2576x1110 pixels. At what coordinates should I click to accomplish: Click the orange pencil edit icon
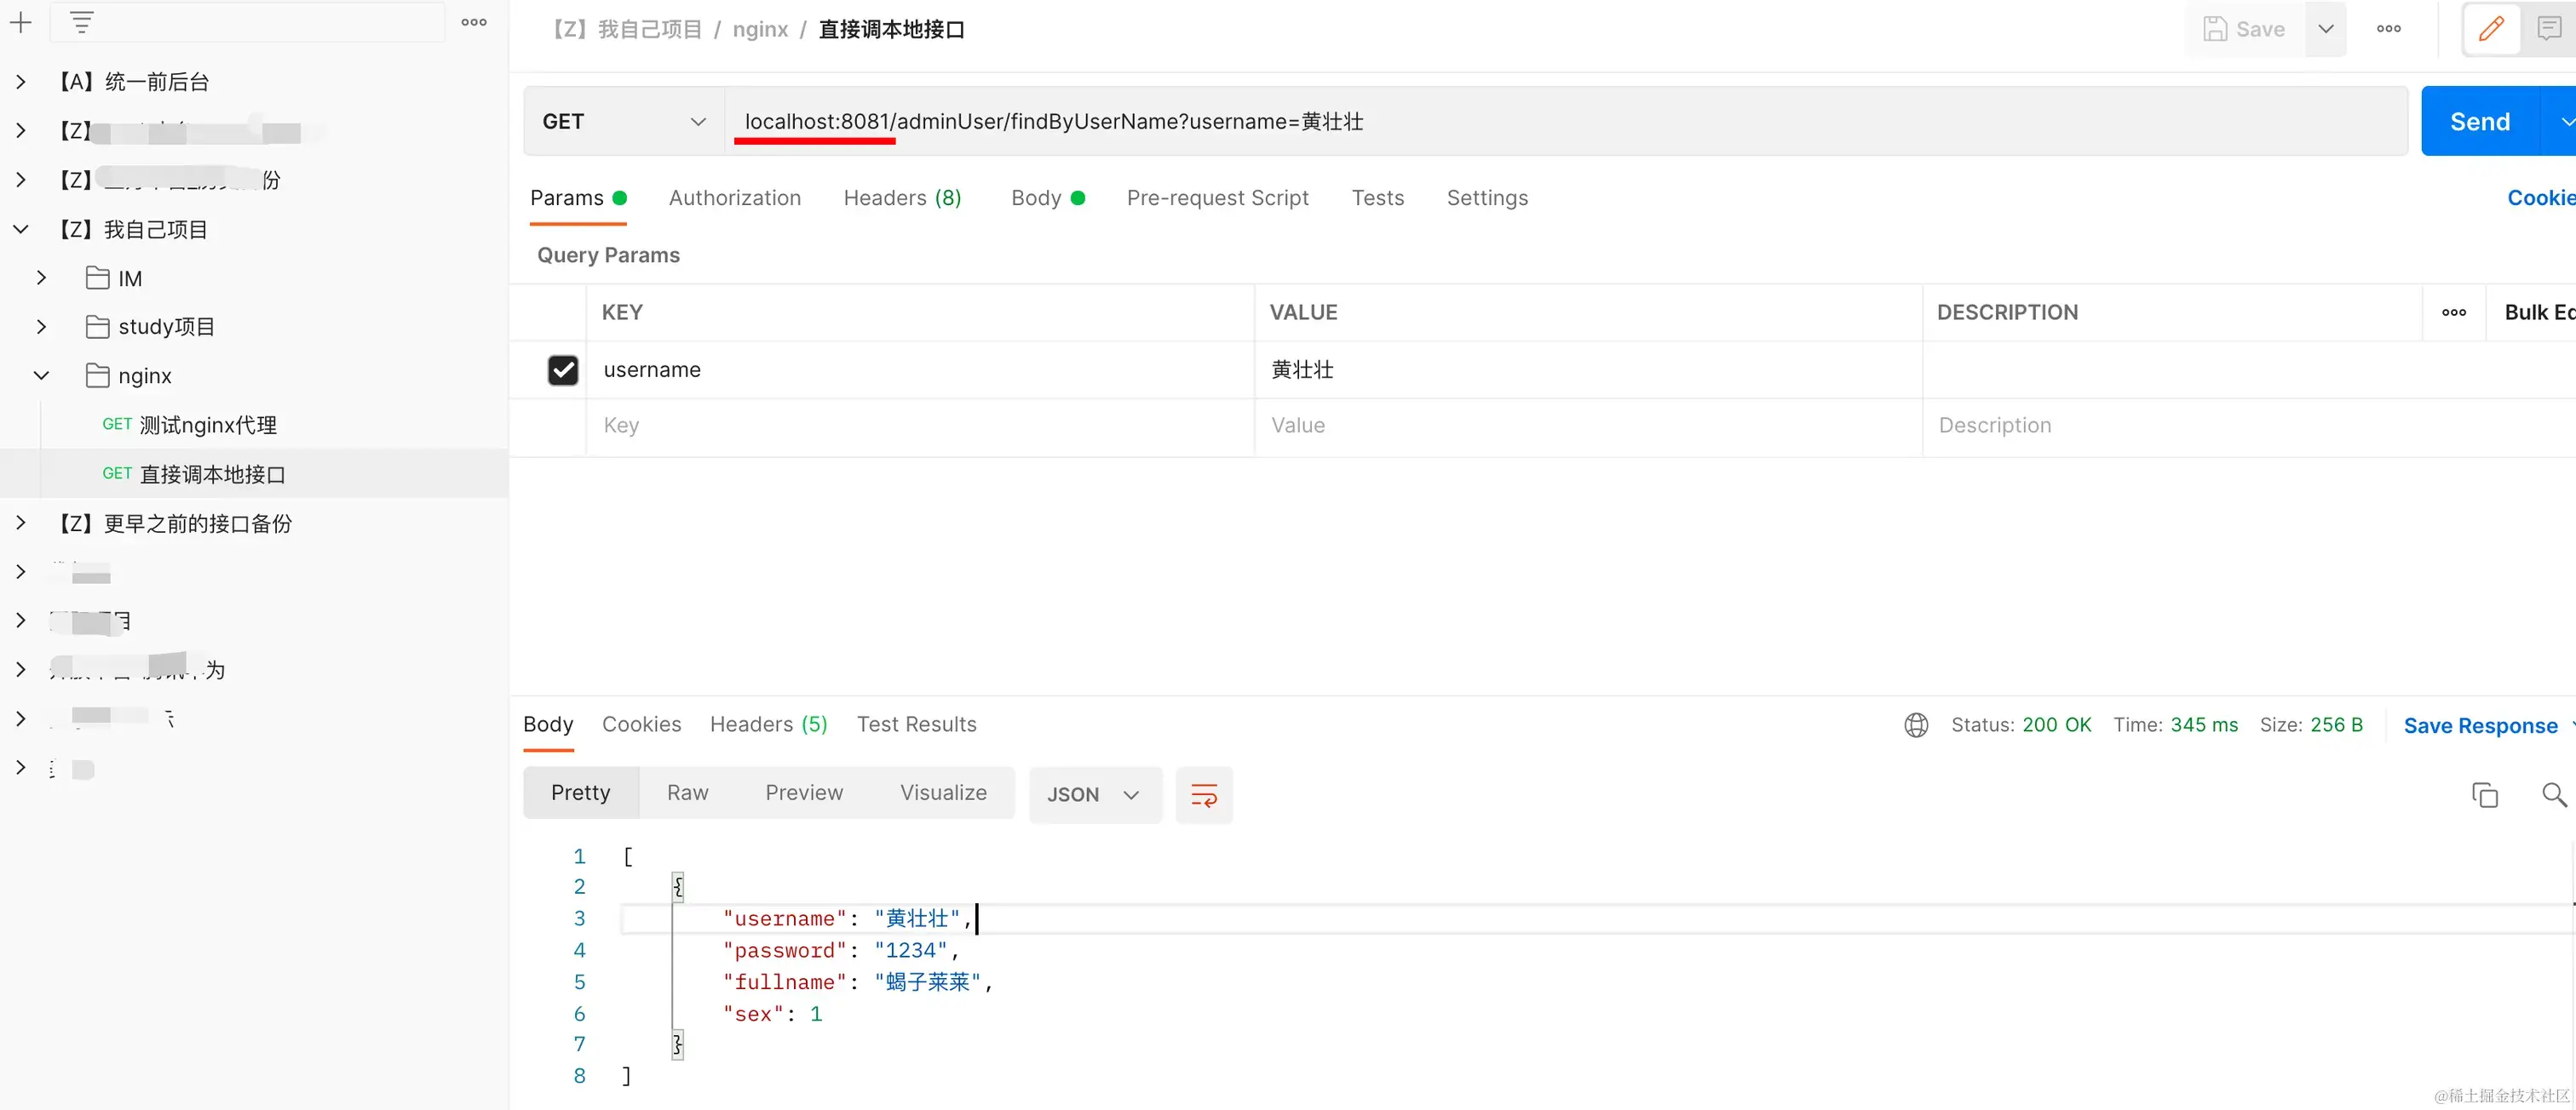2491,28
